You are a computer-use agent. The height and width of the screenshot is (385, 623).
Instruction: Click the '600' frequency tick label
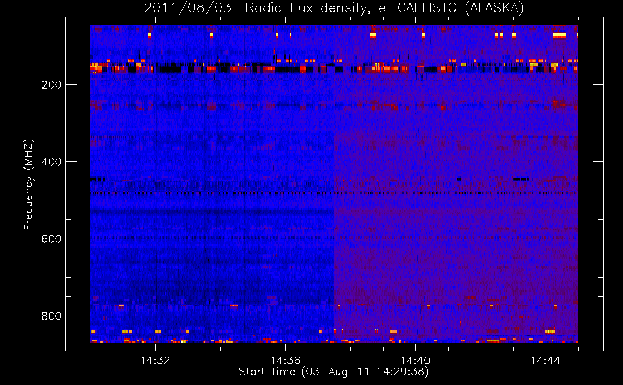tap(52, 239)
